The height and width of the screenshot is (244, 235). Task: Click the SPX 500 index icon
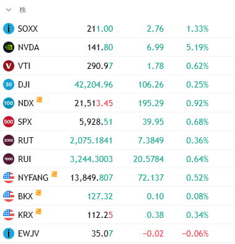pyautogui.click(x=9, y=122)
